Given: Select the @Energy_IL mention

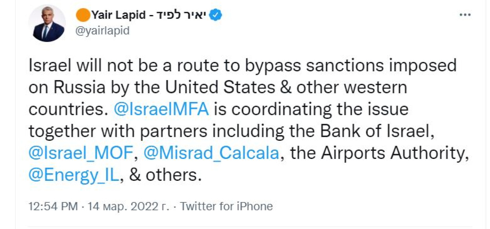Looking at the screenshot, I should (x=74, y=176).
